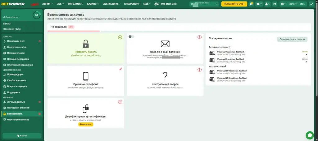
Task: Open the Wild West Gold game link
Action: 166,4
